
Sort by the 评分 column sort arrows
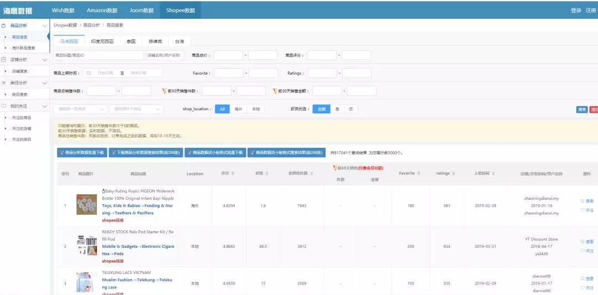point(233,174)
